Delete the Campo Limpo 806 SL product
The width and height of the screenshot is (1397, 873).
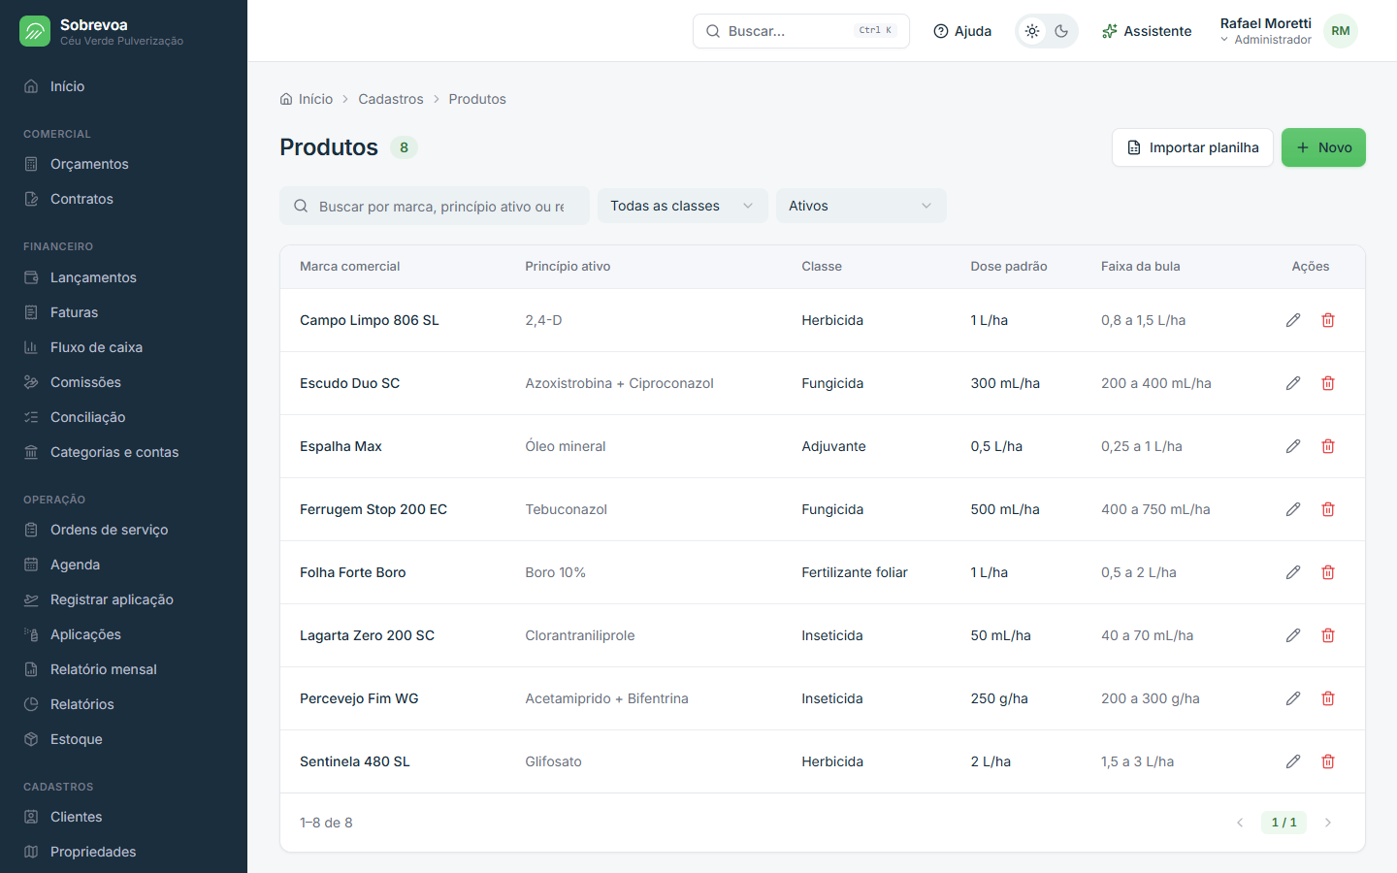(1328, 320)
